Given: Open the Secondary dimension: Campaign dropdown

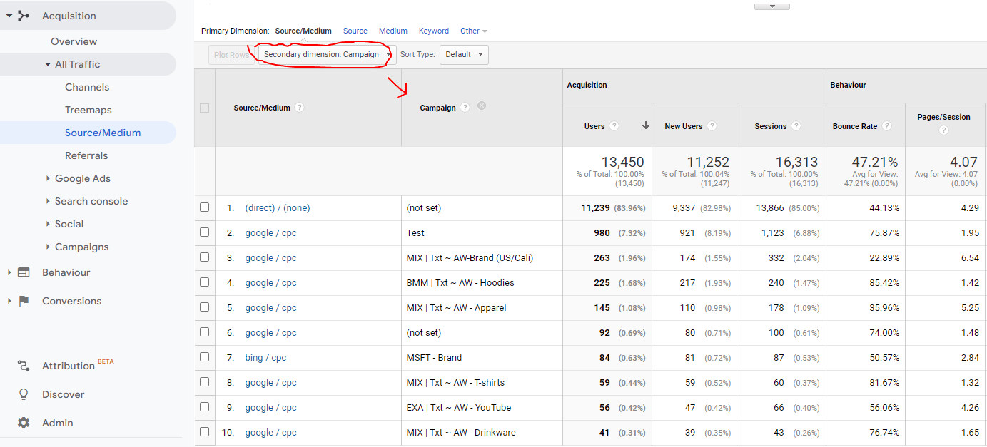Looking at the screenshot, I should click(327, 54).
